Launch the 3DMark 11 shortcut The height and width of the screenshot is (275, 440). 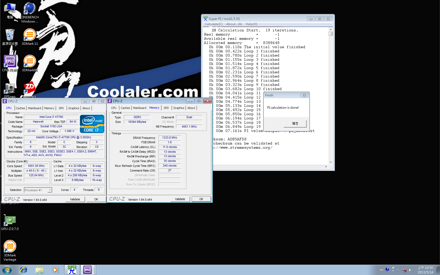point(30,37)
